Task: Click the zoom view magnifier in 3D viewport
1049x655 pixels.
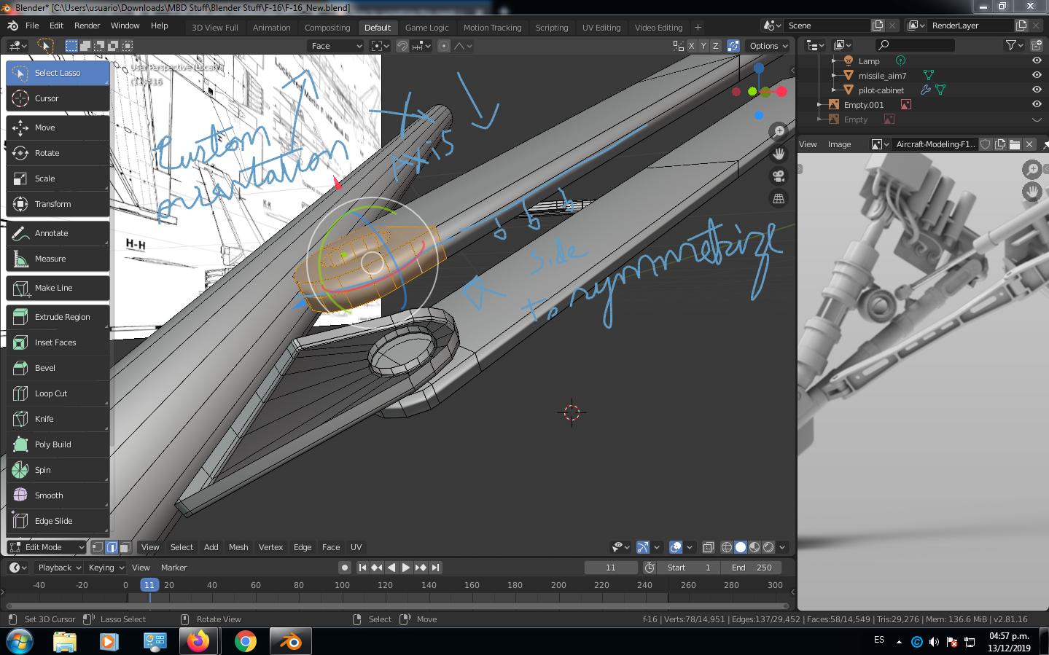Action: point(779,131)
